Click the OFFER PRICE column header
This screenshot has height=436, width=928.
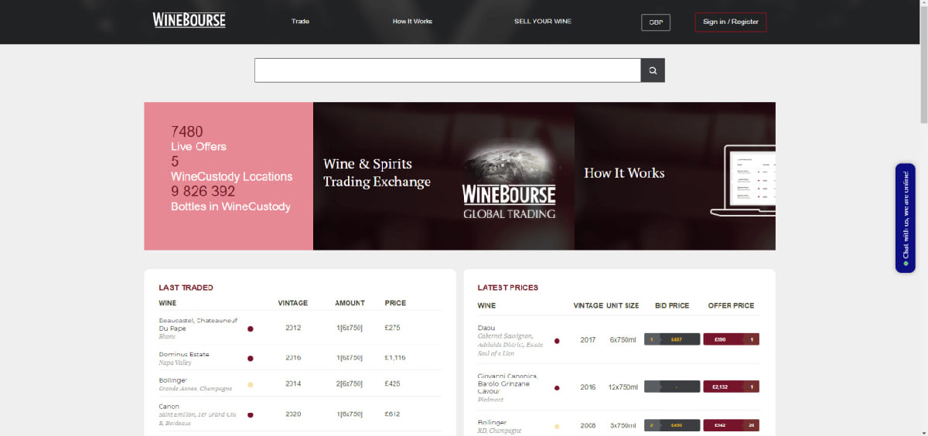(x=731, y=305)
